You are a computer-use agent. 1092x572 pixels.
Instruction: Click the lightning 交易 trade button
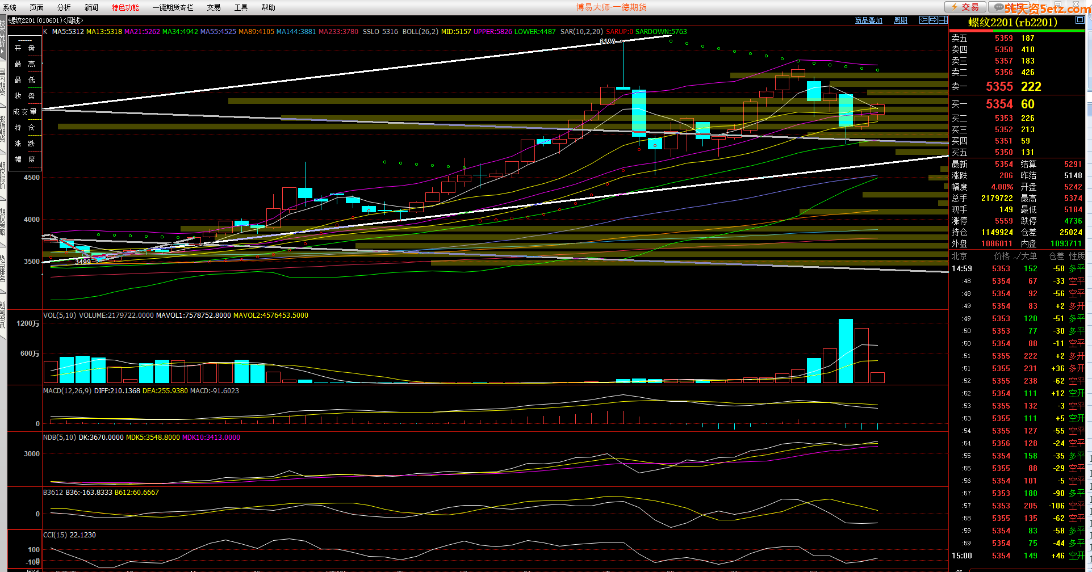(965, 7)
